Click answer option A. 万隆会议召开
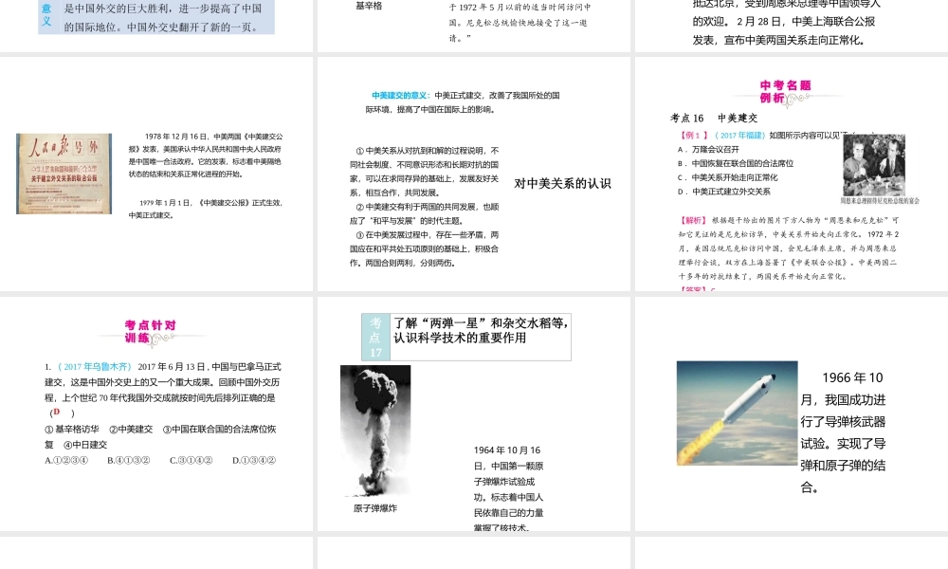Screen dimensions: 948x569 click(708, 149)
